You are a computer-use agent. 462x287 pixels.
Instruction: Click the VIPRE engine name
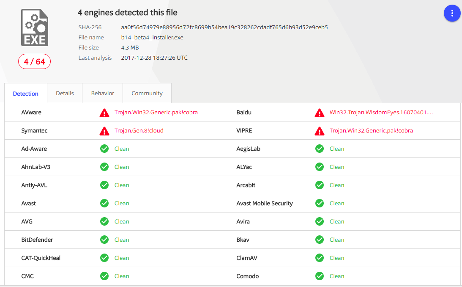pyautogui.click(x=244, y=131)
